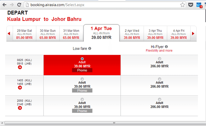The height and width of the screenshot is (126, 206).
Task: Click the 'Hi-Flyer' column heading
Action: (157, 47)
